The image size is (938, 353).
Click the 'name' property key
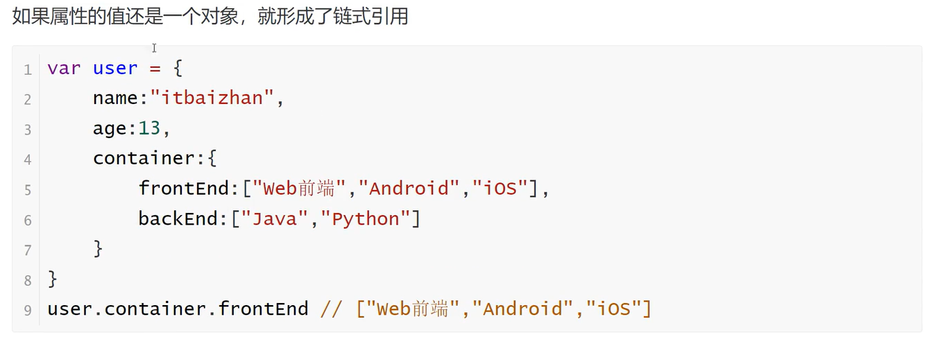[x=115, y=98]
